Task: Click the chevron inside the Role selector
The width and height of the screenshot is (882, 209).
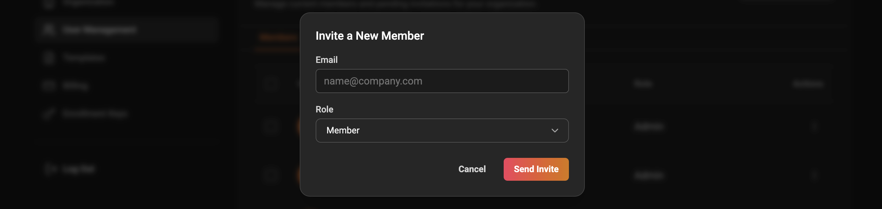Action: (555, 130)
